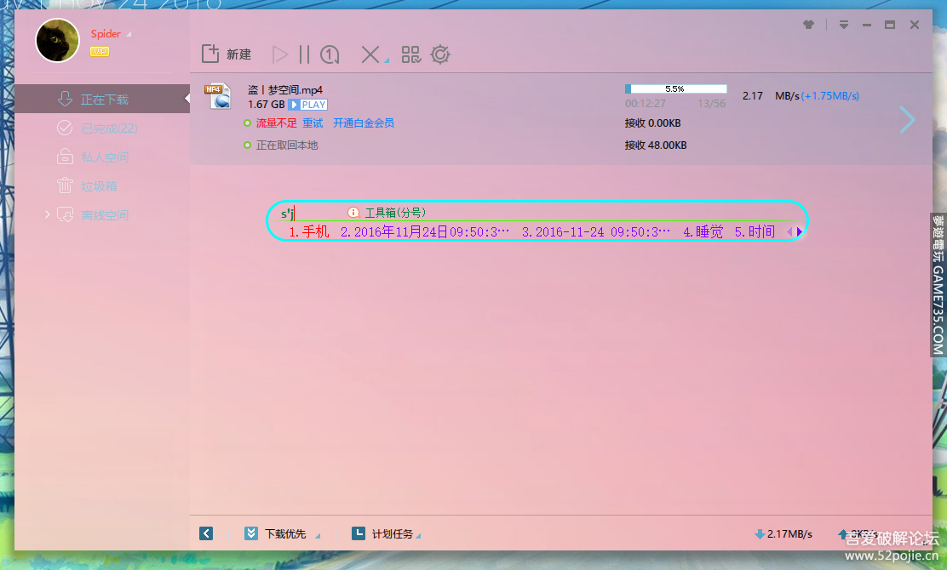Image resolution: width=947 pixels, height=570 pixels.
Task: Collapse sidebar with bottom-left arrow button
Action: pyautogui.click(x=206, y=533)
